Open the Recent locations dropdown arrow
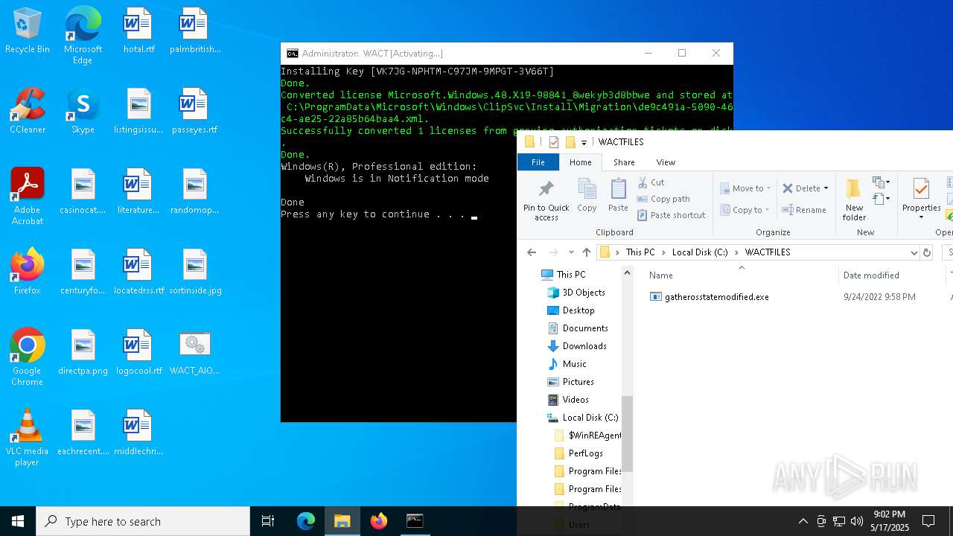This screenshot has width=953, height=536. pyautogui.click(x=571, y=252)
